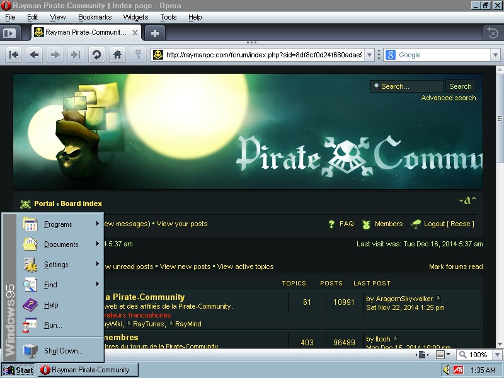Go back with the Back arrow

point(35,55)
